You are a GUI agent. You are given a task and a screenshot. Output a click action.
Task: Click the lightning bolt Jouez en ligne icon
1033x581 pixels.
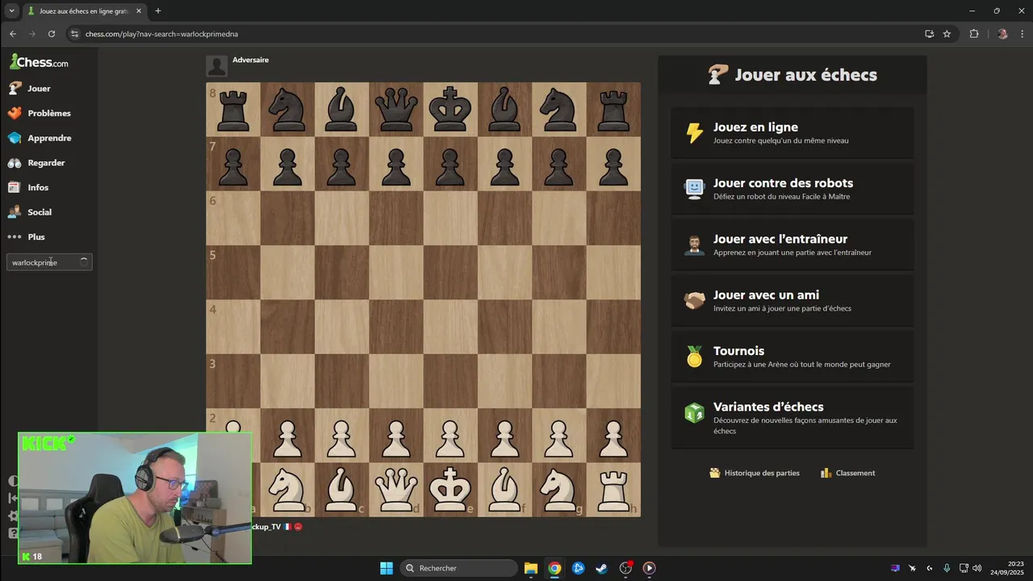click(x=694, y=133)
